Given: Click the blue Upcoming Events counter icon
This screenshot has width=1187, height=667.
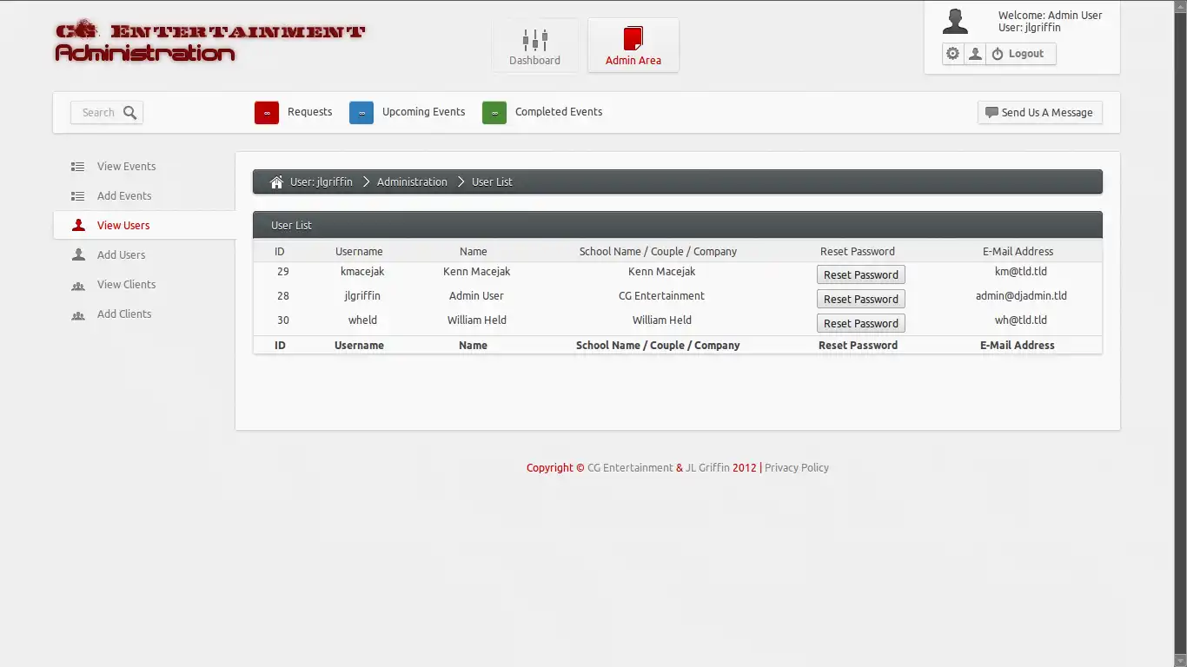Looking at the screenshot, I should point(361,113).
